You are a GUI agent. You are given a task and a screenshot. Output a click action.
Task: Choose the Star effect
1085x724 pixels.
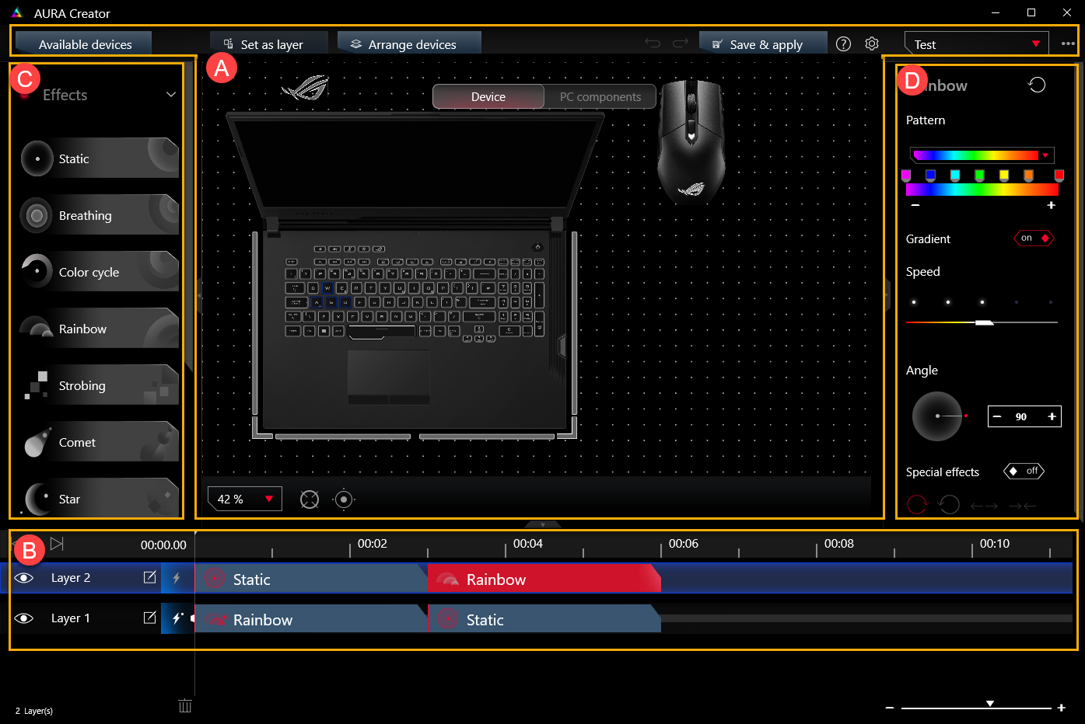99,498
